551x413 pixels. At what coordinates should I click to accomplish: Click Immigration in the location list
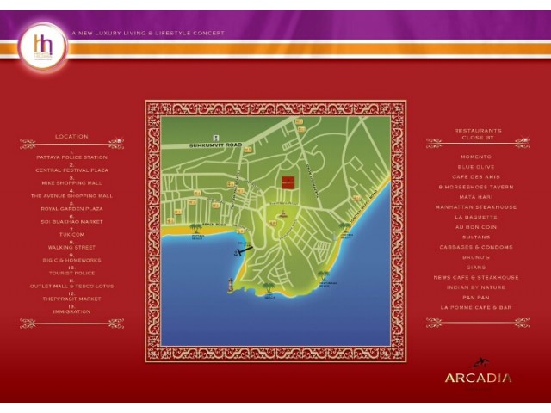click(71, 311)
